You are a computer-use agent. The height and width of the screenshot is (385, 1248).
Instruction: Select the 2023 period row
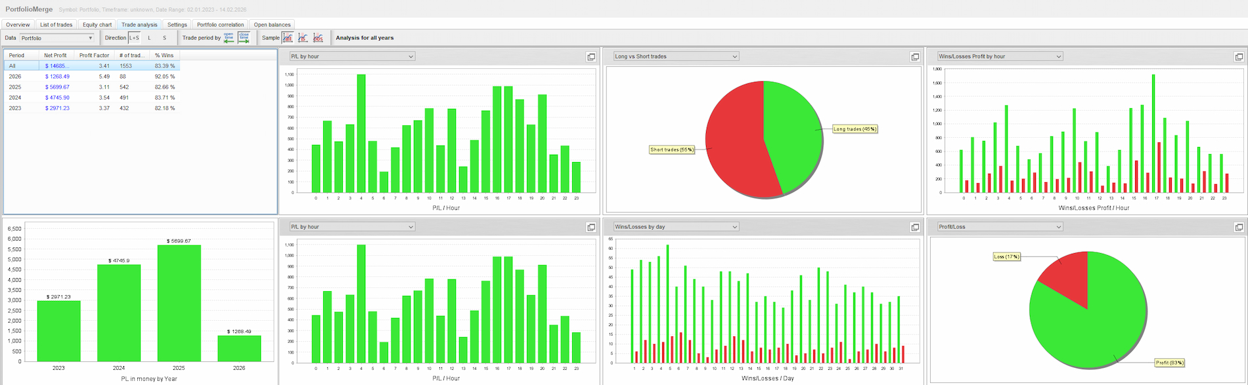point(92,108)
